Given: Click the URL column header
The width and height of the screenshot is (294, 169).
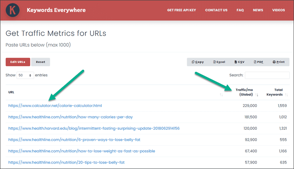Looking at the screenshot, I should [x=11, y=92].
